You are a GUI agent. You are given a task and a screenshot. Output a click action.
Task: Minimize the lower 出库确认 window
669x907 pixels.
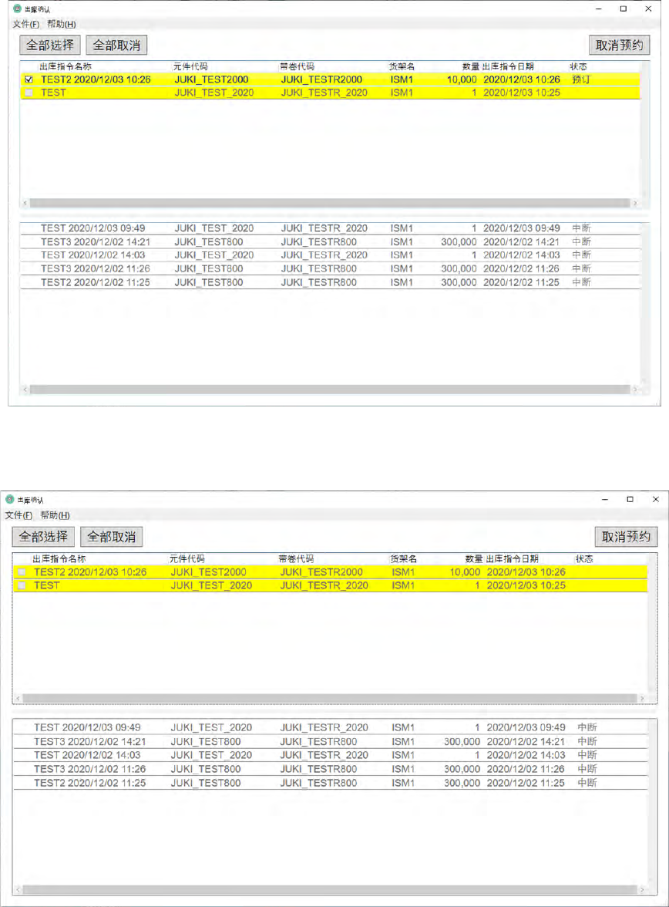tap(605, 499)
